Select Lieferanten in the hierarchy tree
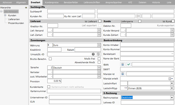 14,19
